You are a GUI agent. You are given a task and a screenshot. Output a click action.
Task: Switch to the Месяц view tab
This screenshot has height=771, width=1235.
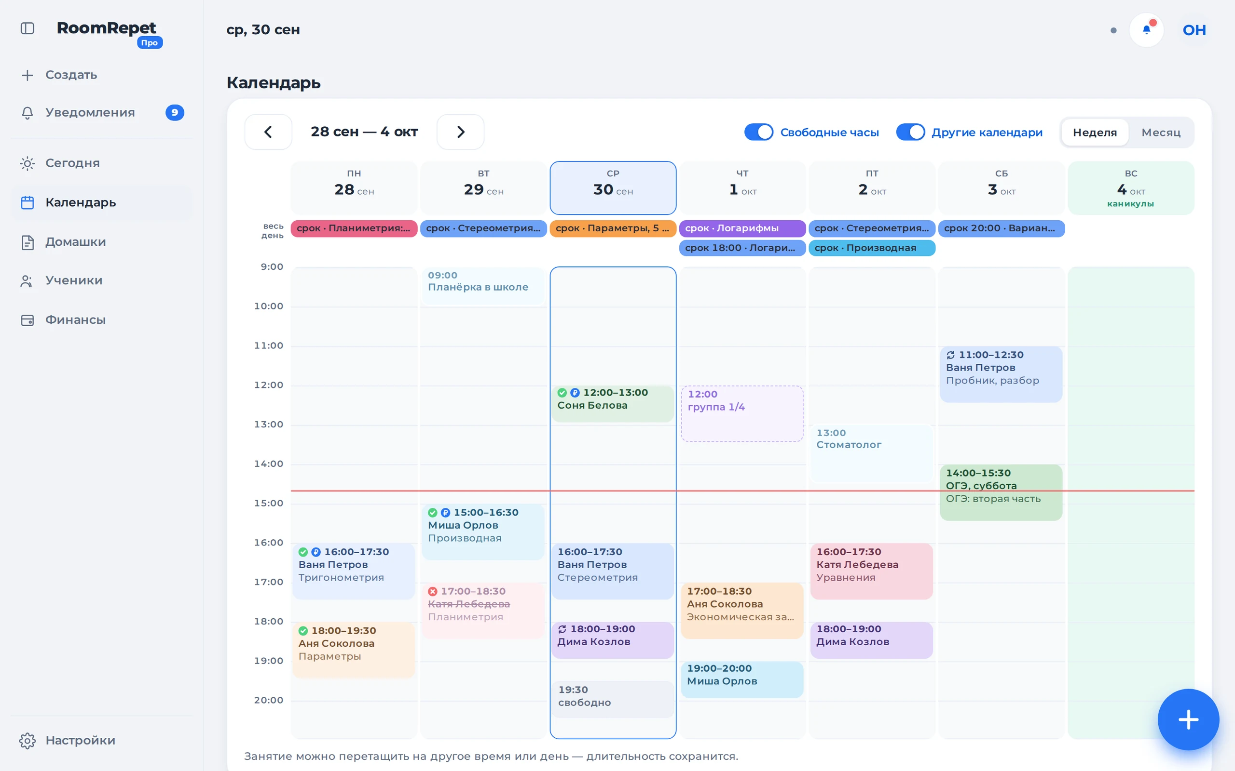1161,133
